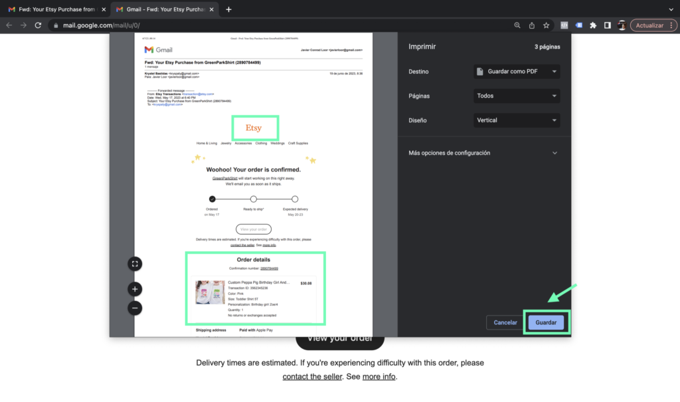Click the confirmation number 2890784499 in the preview

269,268
